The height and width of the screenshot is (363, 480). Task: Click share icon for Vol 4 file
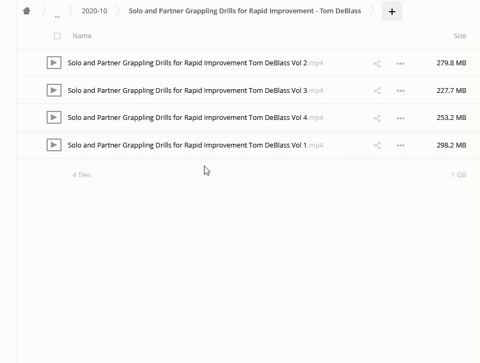[x=377, y=118]
